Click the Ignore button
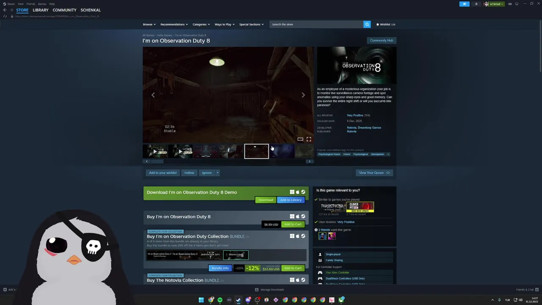This screenshot has width=542, height=305. (207, 173)
